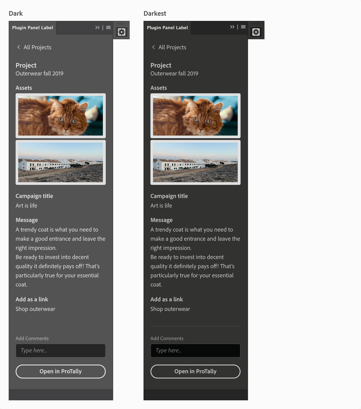Open the flyout menu on the Dark panel
Screen dimensions: 361x409
(108, 27)
